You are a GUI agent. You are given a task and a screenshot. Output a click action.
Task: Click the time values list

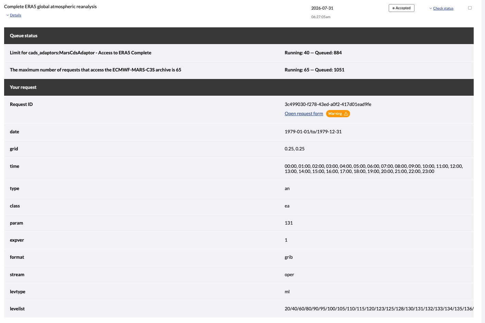374,169
